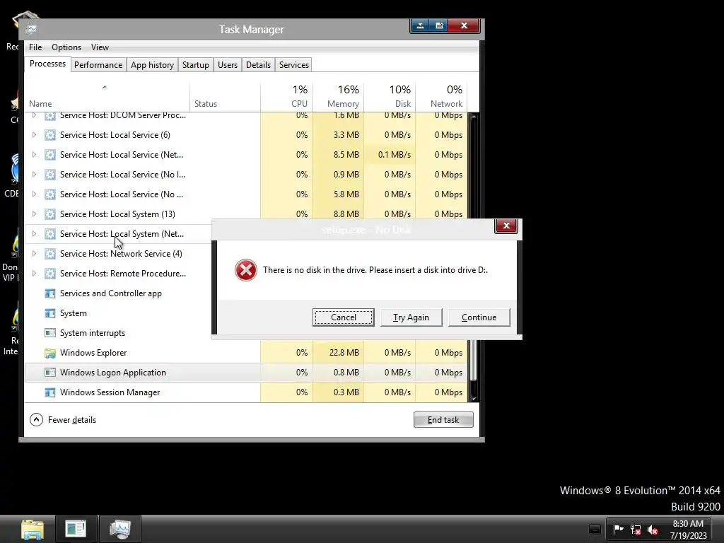
Task: Click the Windows Explorer folder icon in list
Action: click(x=50, y=354)
